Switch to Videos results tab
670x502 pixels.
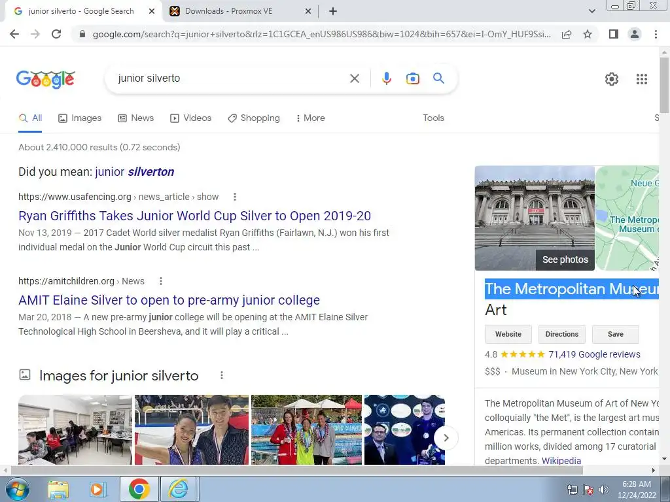[x=190, y=118]
